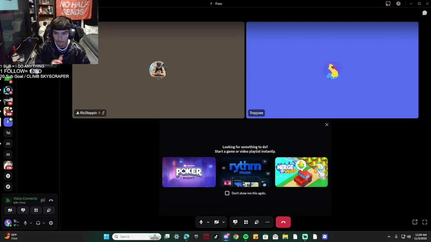
Task: Open the taskbar clock and date
Action: coord(421,237)
